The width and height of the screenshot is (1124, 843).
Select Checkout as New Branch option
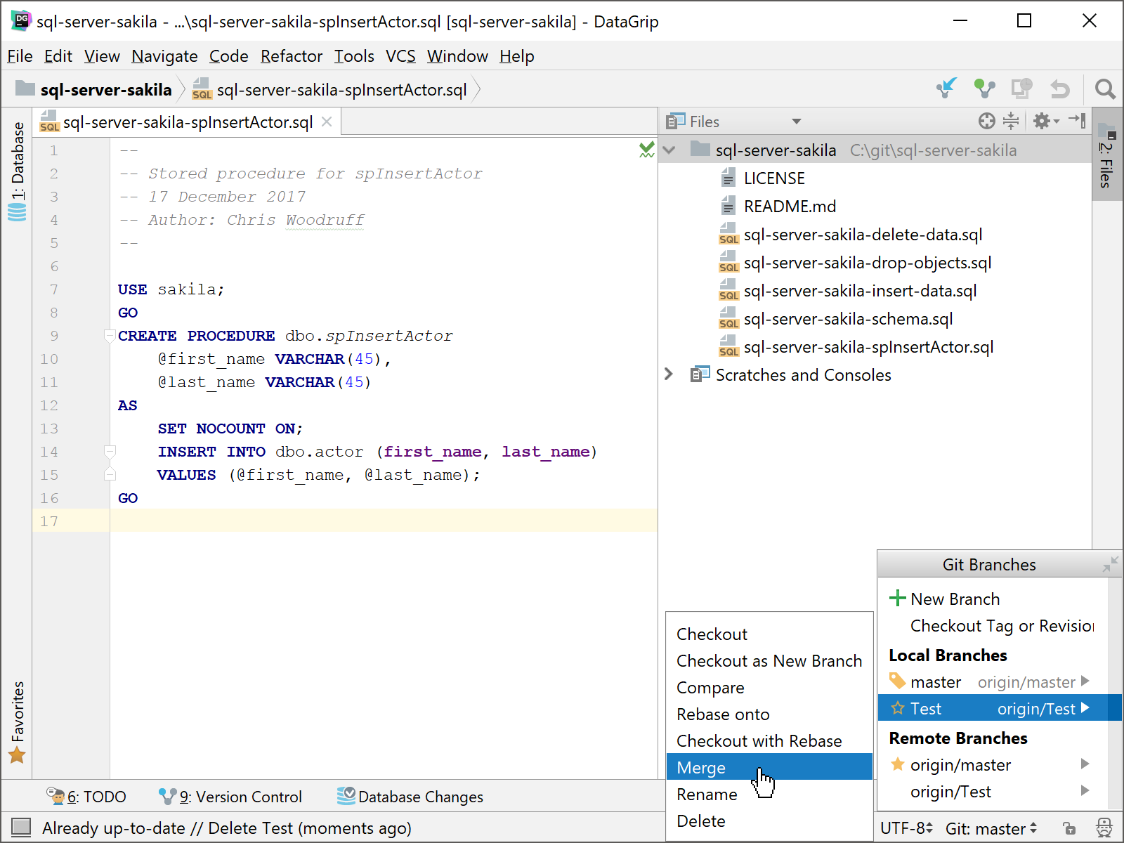tap(769, 660)
